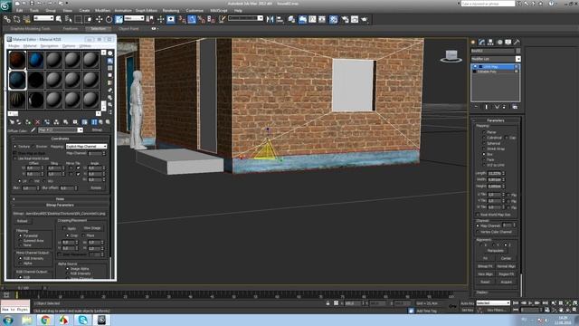579x326 pixels.
Task: Open the Mapping dropdown in Coordinates
Action: (x=87, y=147)
